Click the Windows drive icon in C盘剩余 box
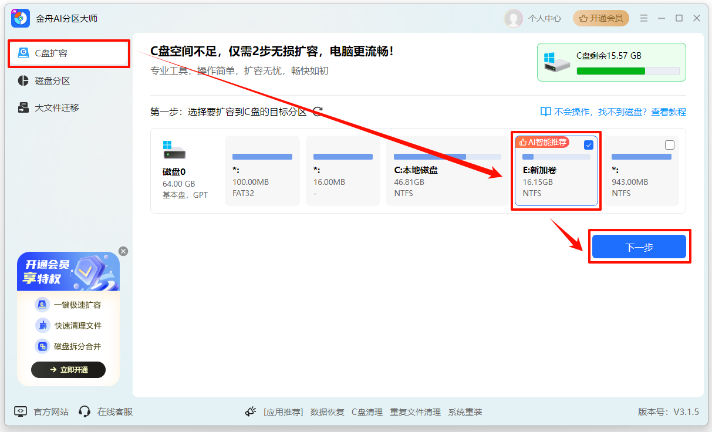Image resolution: width=712 pixels, height=432 pixels. click(556, 62)
